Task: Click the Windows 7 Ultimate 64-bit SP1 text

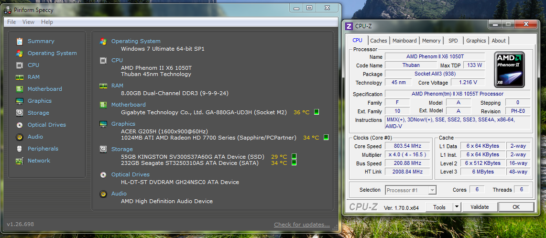Action: pos(163,49)
